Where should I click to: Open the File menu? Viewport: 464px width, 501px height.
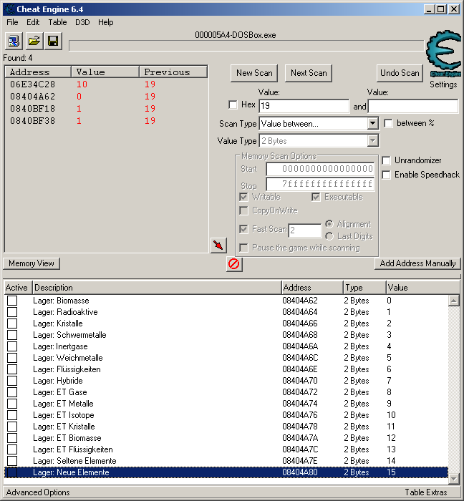[12, 22]
